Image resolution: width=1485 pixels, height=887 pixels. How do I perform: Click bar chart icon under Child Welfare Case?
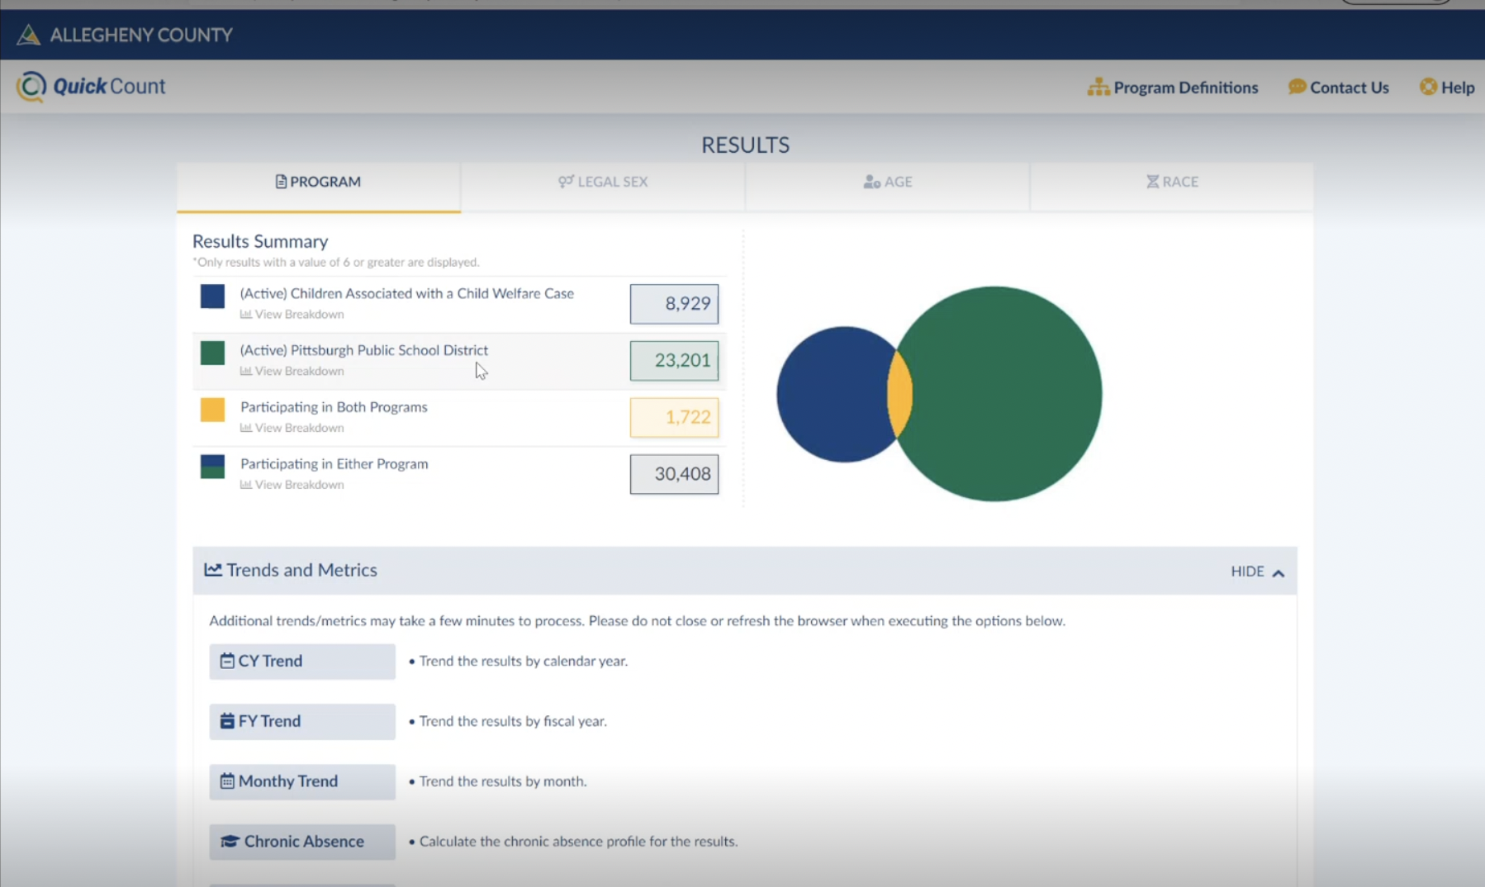tap(245, 315)
